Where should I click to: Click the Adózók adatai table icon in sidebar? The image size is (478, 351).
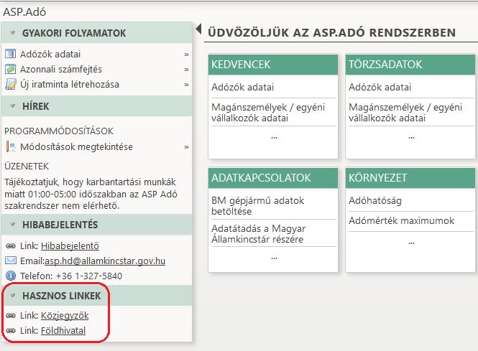10,54
